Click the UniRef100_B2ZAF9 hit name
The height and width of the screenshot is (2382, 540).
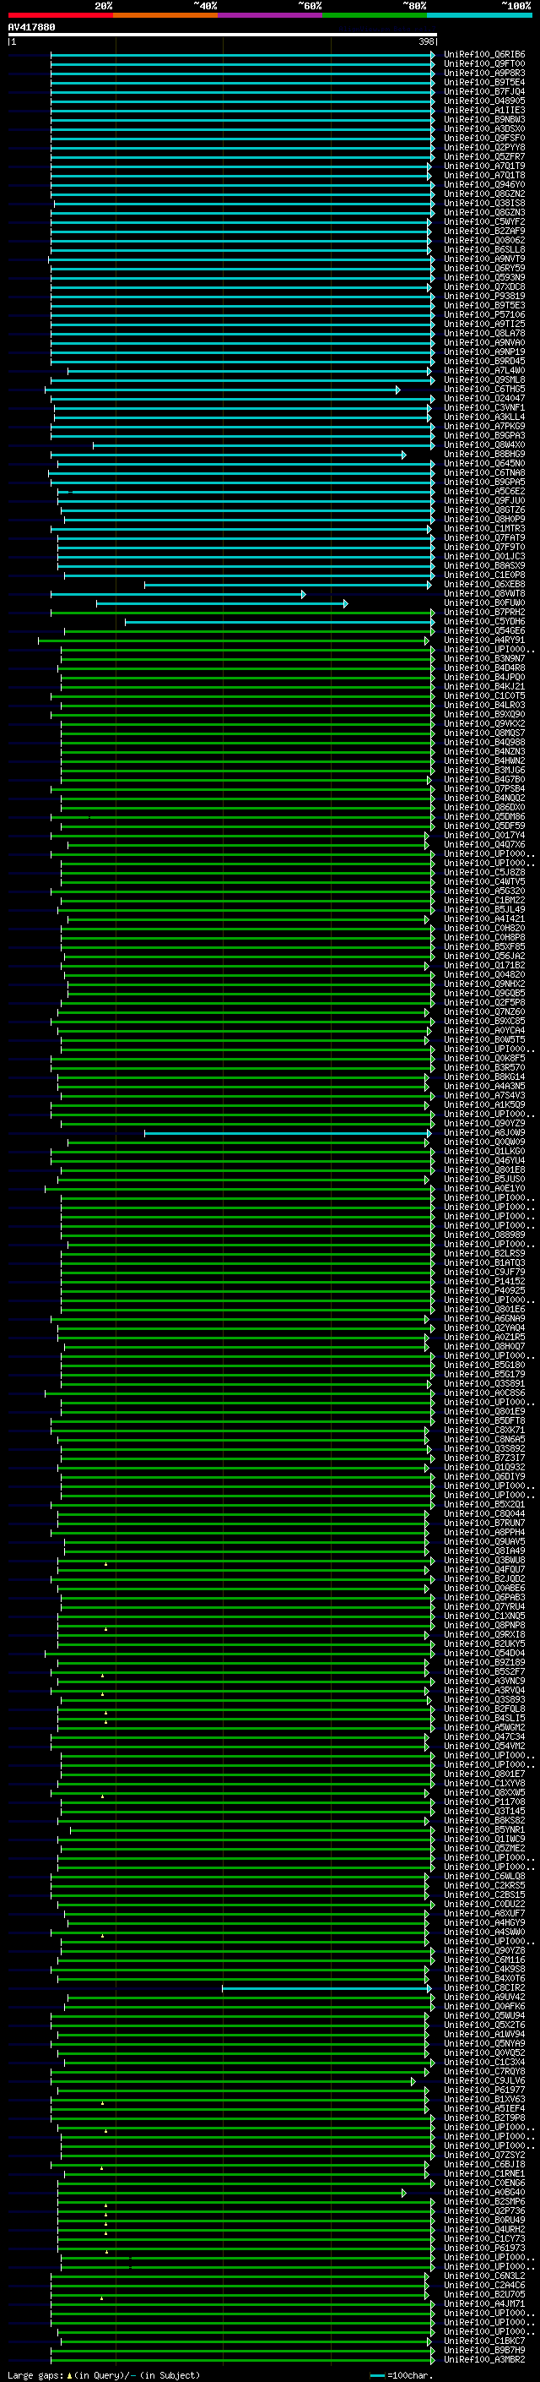[x=483, y=232]
